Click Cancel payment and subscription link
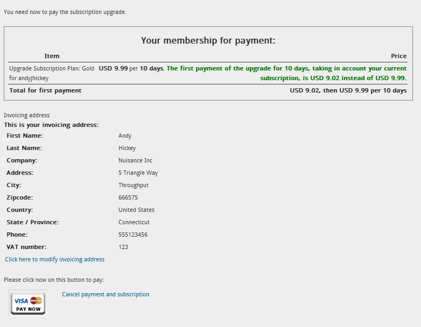 106,294
